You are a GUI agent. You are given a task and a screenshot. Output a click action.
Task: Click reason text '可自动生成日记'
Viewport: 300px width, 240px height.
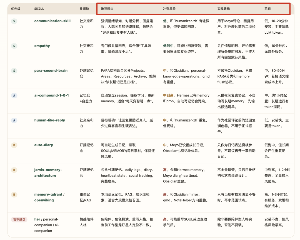click(128, 151)
